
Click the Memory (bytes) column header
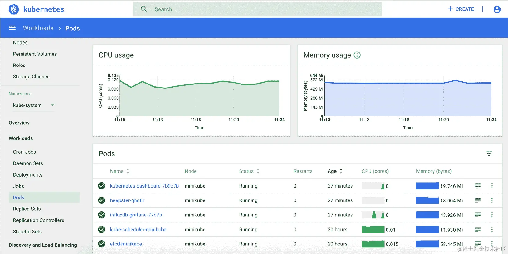coord(434,171)
